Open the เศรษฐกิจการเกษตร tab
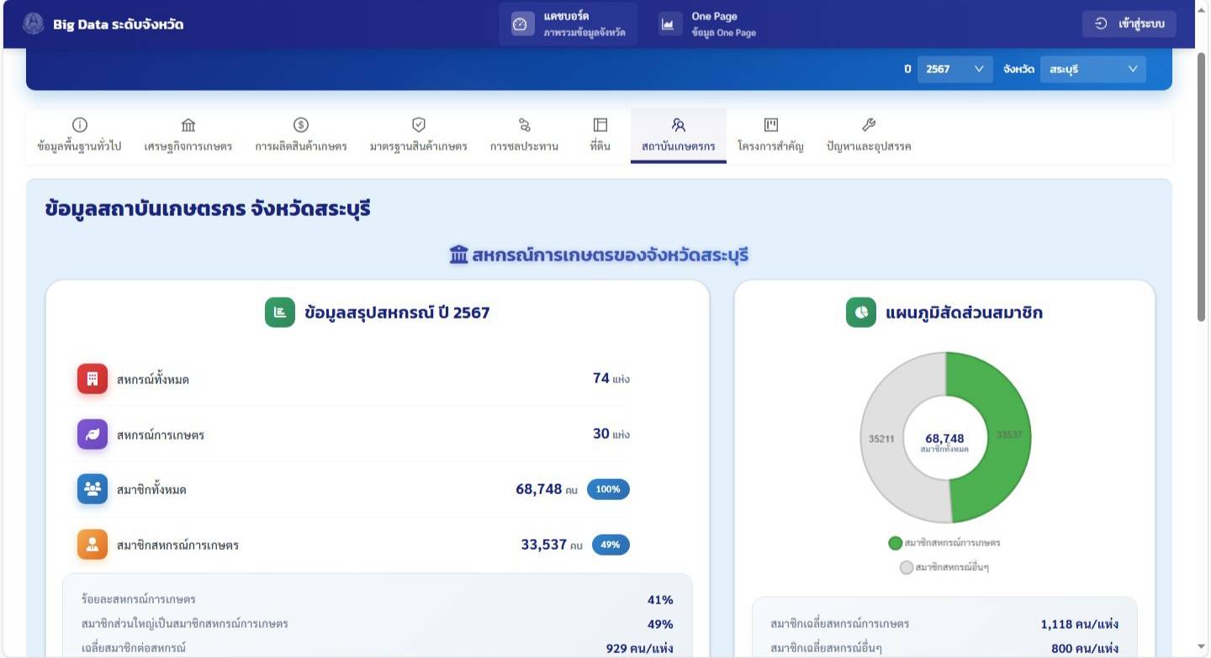 [x=188, y=135]
